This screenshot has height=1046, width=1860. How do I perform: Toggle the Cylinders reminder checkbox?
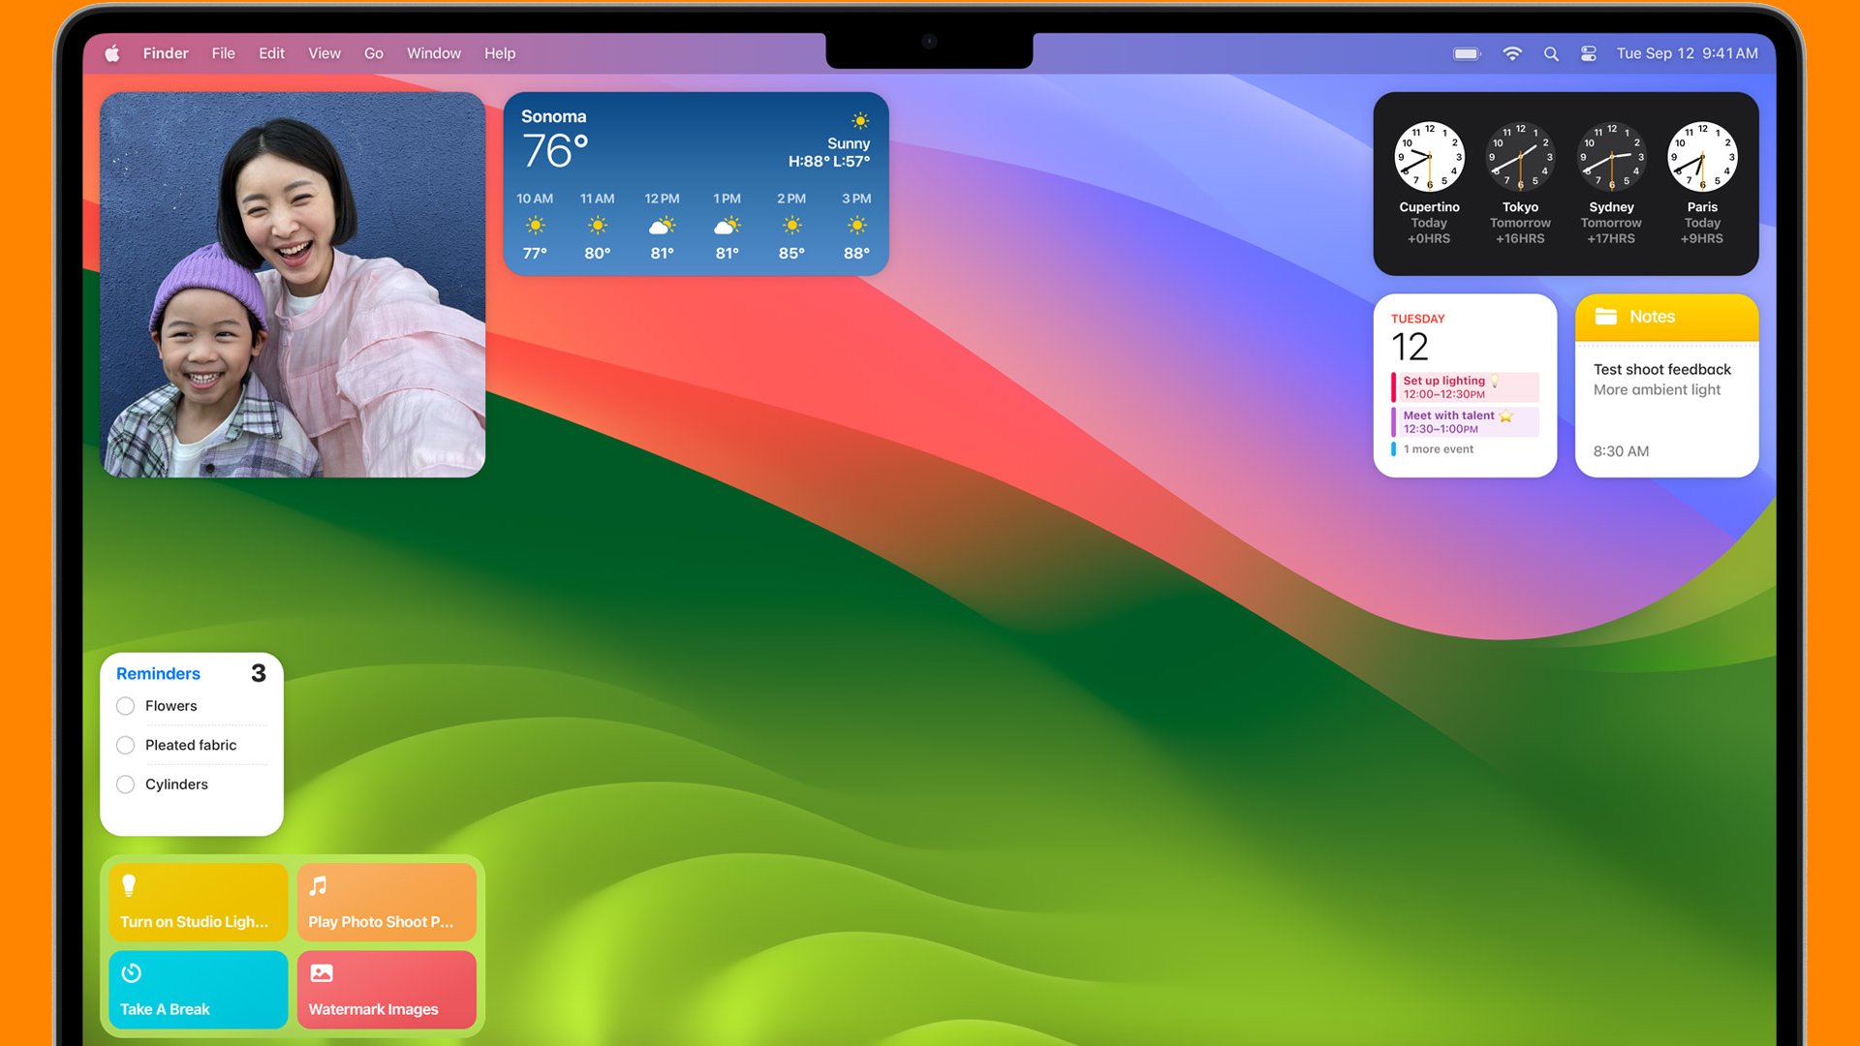127,784
